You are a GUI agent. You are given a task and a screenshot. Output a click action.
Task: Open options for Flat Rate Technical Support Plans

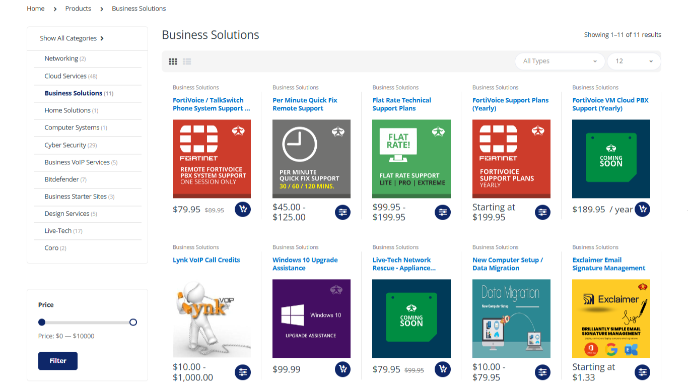click(x=443, y=212)
